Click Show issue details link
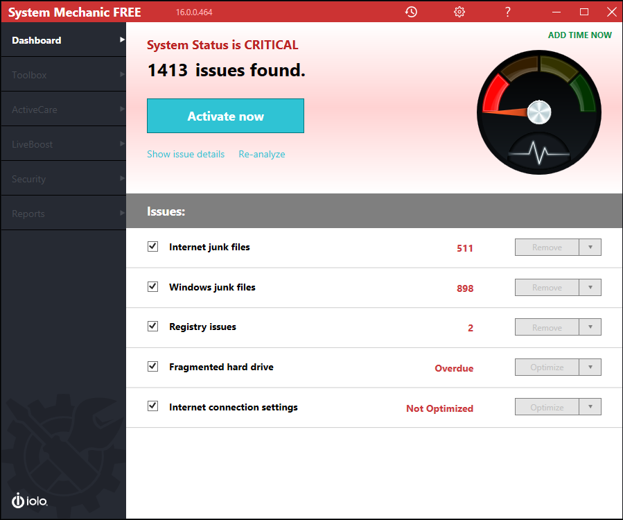The height and width of the screenshot is (520, 623). (186, 154)
